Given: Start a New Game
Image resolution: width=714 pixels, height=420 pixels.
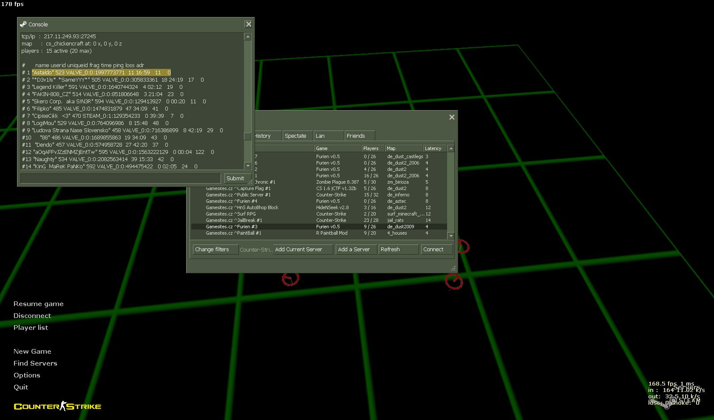Looking at the screenshot, I should pyautogui.click(x=32, y=352).
